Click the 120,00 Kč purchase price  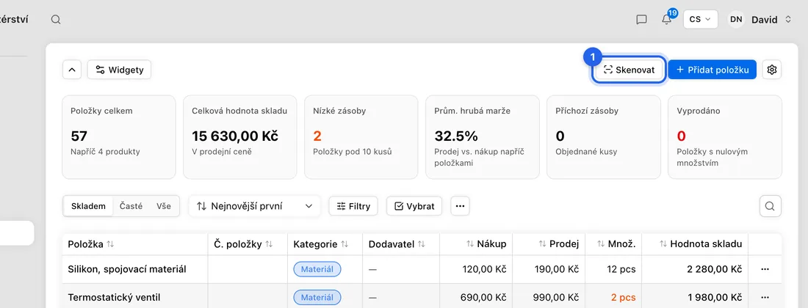[484, 269]
